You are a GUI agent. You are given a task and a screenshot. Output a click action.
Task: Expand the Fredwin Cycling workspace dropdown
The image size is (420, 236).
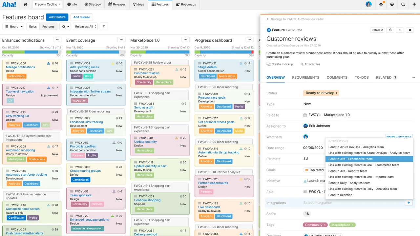coord(48,4)
